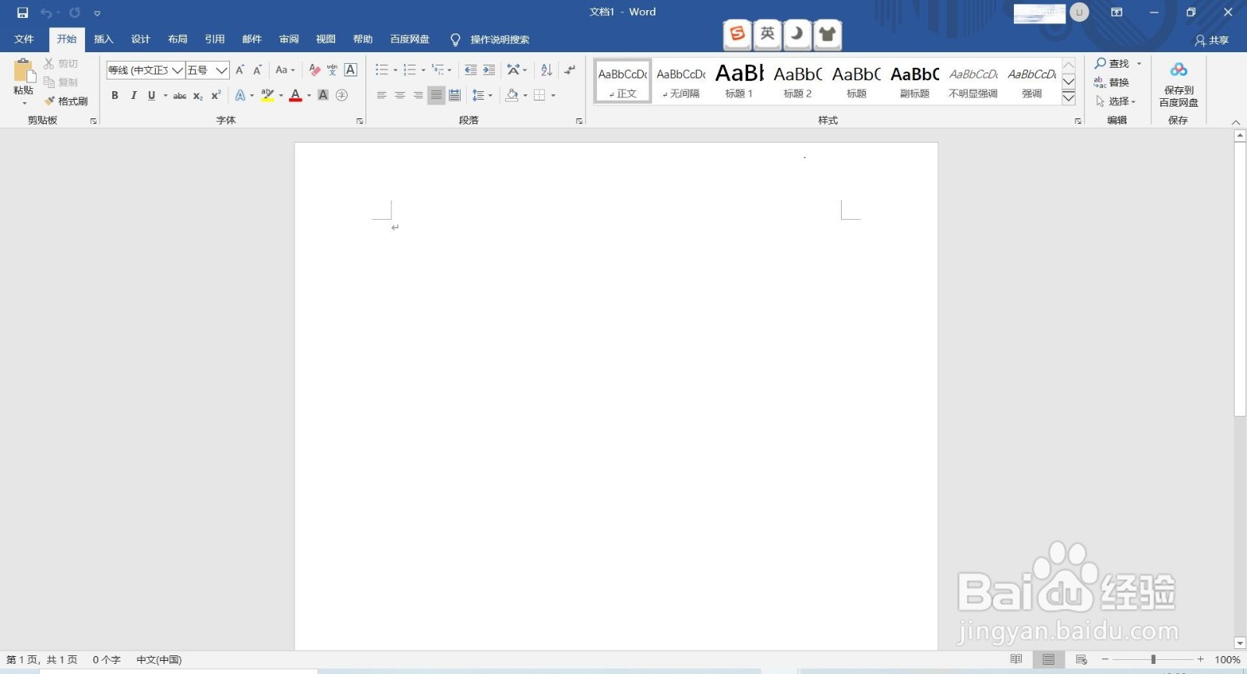Toggle character shading A button

[x=323, y=95]
